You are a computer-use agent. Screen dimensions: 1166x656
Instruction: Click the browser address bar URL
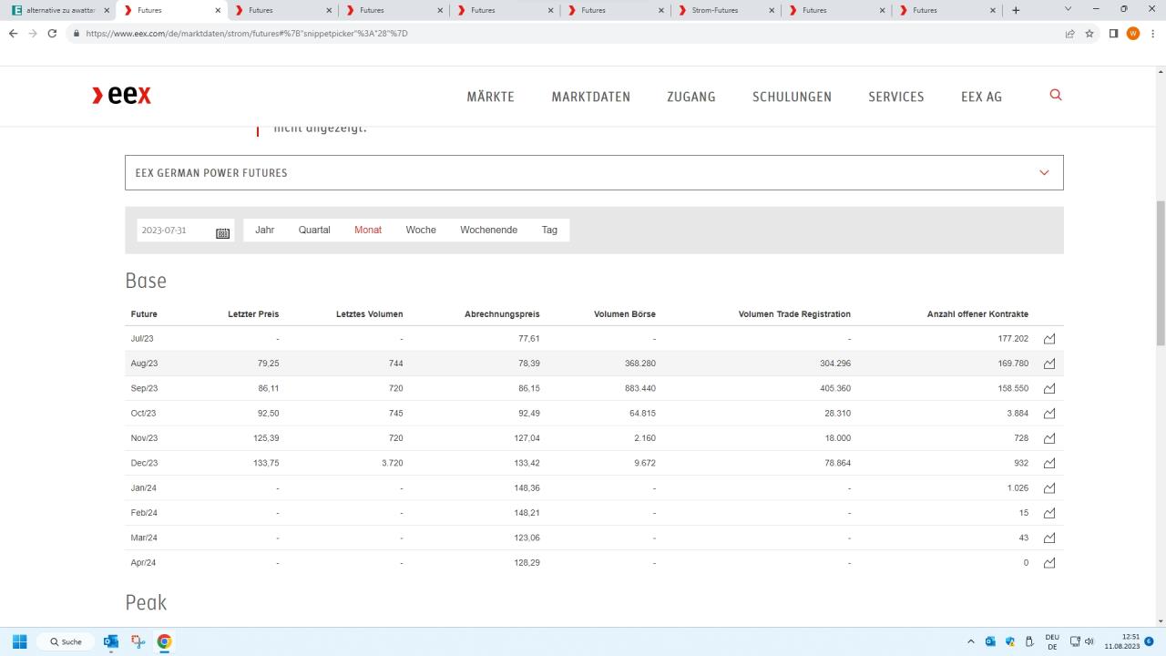tap(247, 33)
